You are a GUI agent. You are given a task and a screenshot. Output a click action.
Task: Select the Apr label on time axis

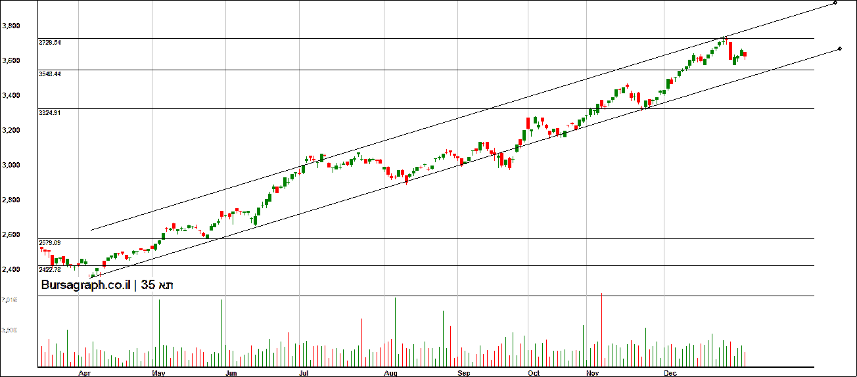pyautogui.click(x=84, y=373)
